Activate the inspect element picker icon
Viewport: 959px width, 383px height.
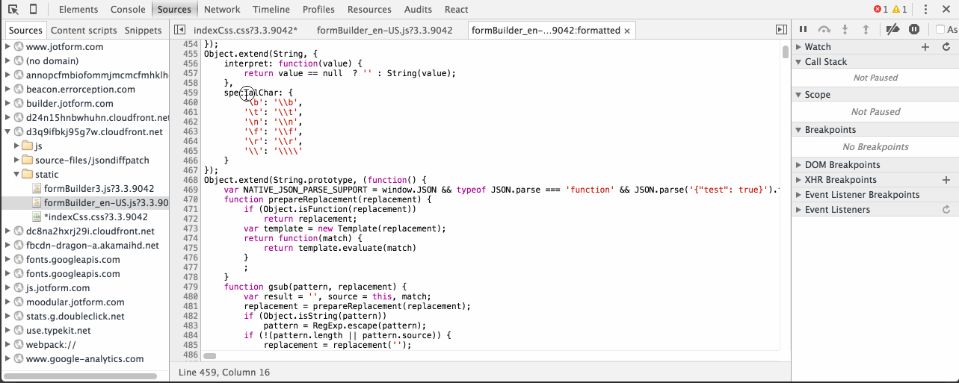click(13, 9)
